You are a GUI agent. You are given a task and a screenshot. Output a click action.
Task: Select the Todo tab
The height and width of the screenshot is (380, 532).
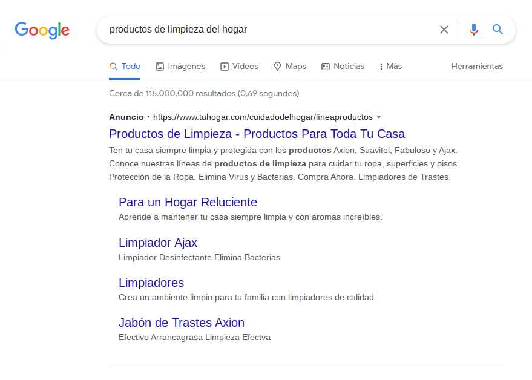coord(125,66)
